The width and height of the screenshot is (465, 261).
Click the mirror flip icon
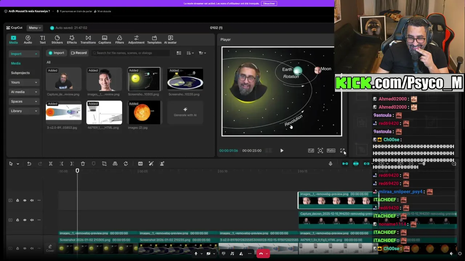tap(115, 164)
